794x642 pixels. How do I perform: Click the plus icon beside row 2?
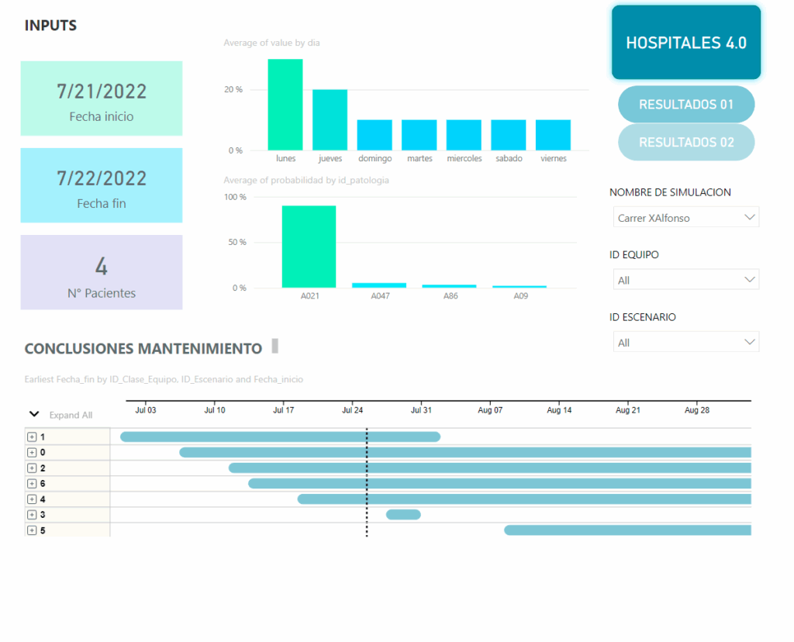pyautogui.click(x=32, y=468)
